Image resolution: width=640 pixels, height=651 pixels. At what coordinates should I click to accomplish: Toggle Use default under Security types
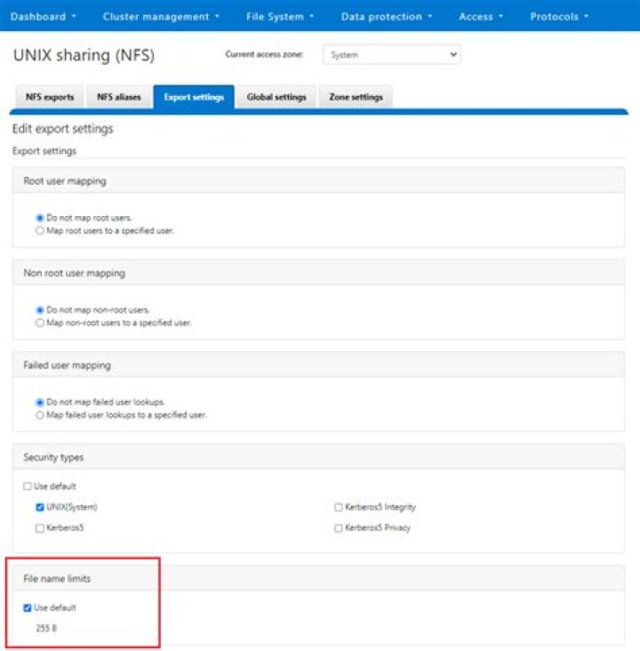tap(28, 486)
